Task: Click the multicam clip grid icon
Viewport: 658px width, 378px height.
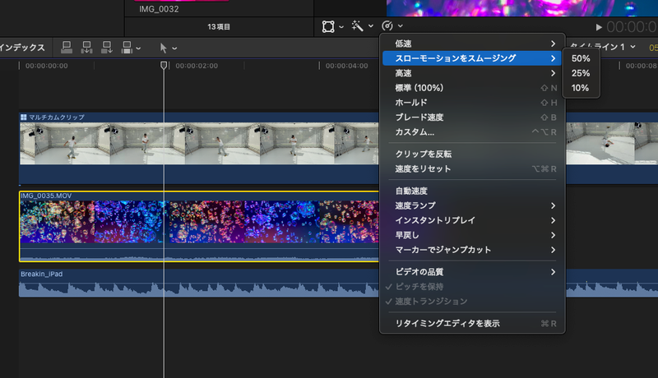Action: [x=24, y=118]
